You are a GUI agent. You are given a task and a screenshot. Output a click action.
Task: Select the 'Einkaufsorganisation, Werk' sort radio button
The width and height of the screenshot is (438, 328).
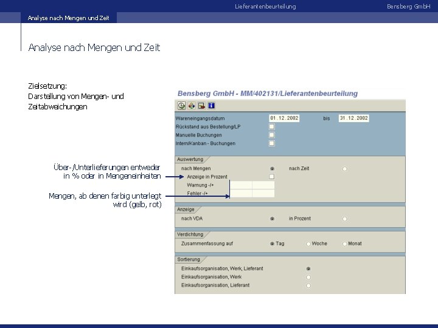pos(308,277)
